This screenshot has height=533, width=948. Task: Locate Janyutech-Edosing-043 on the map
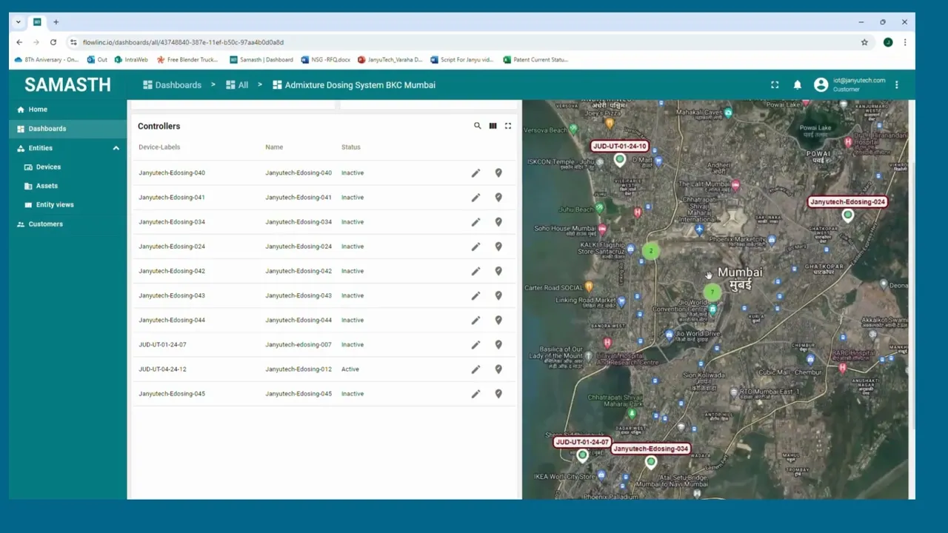(x=498, y=295)
